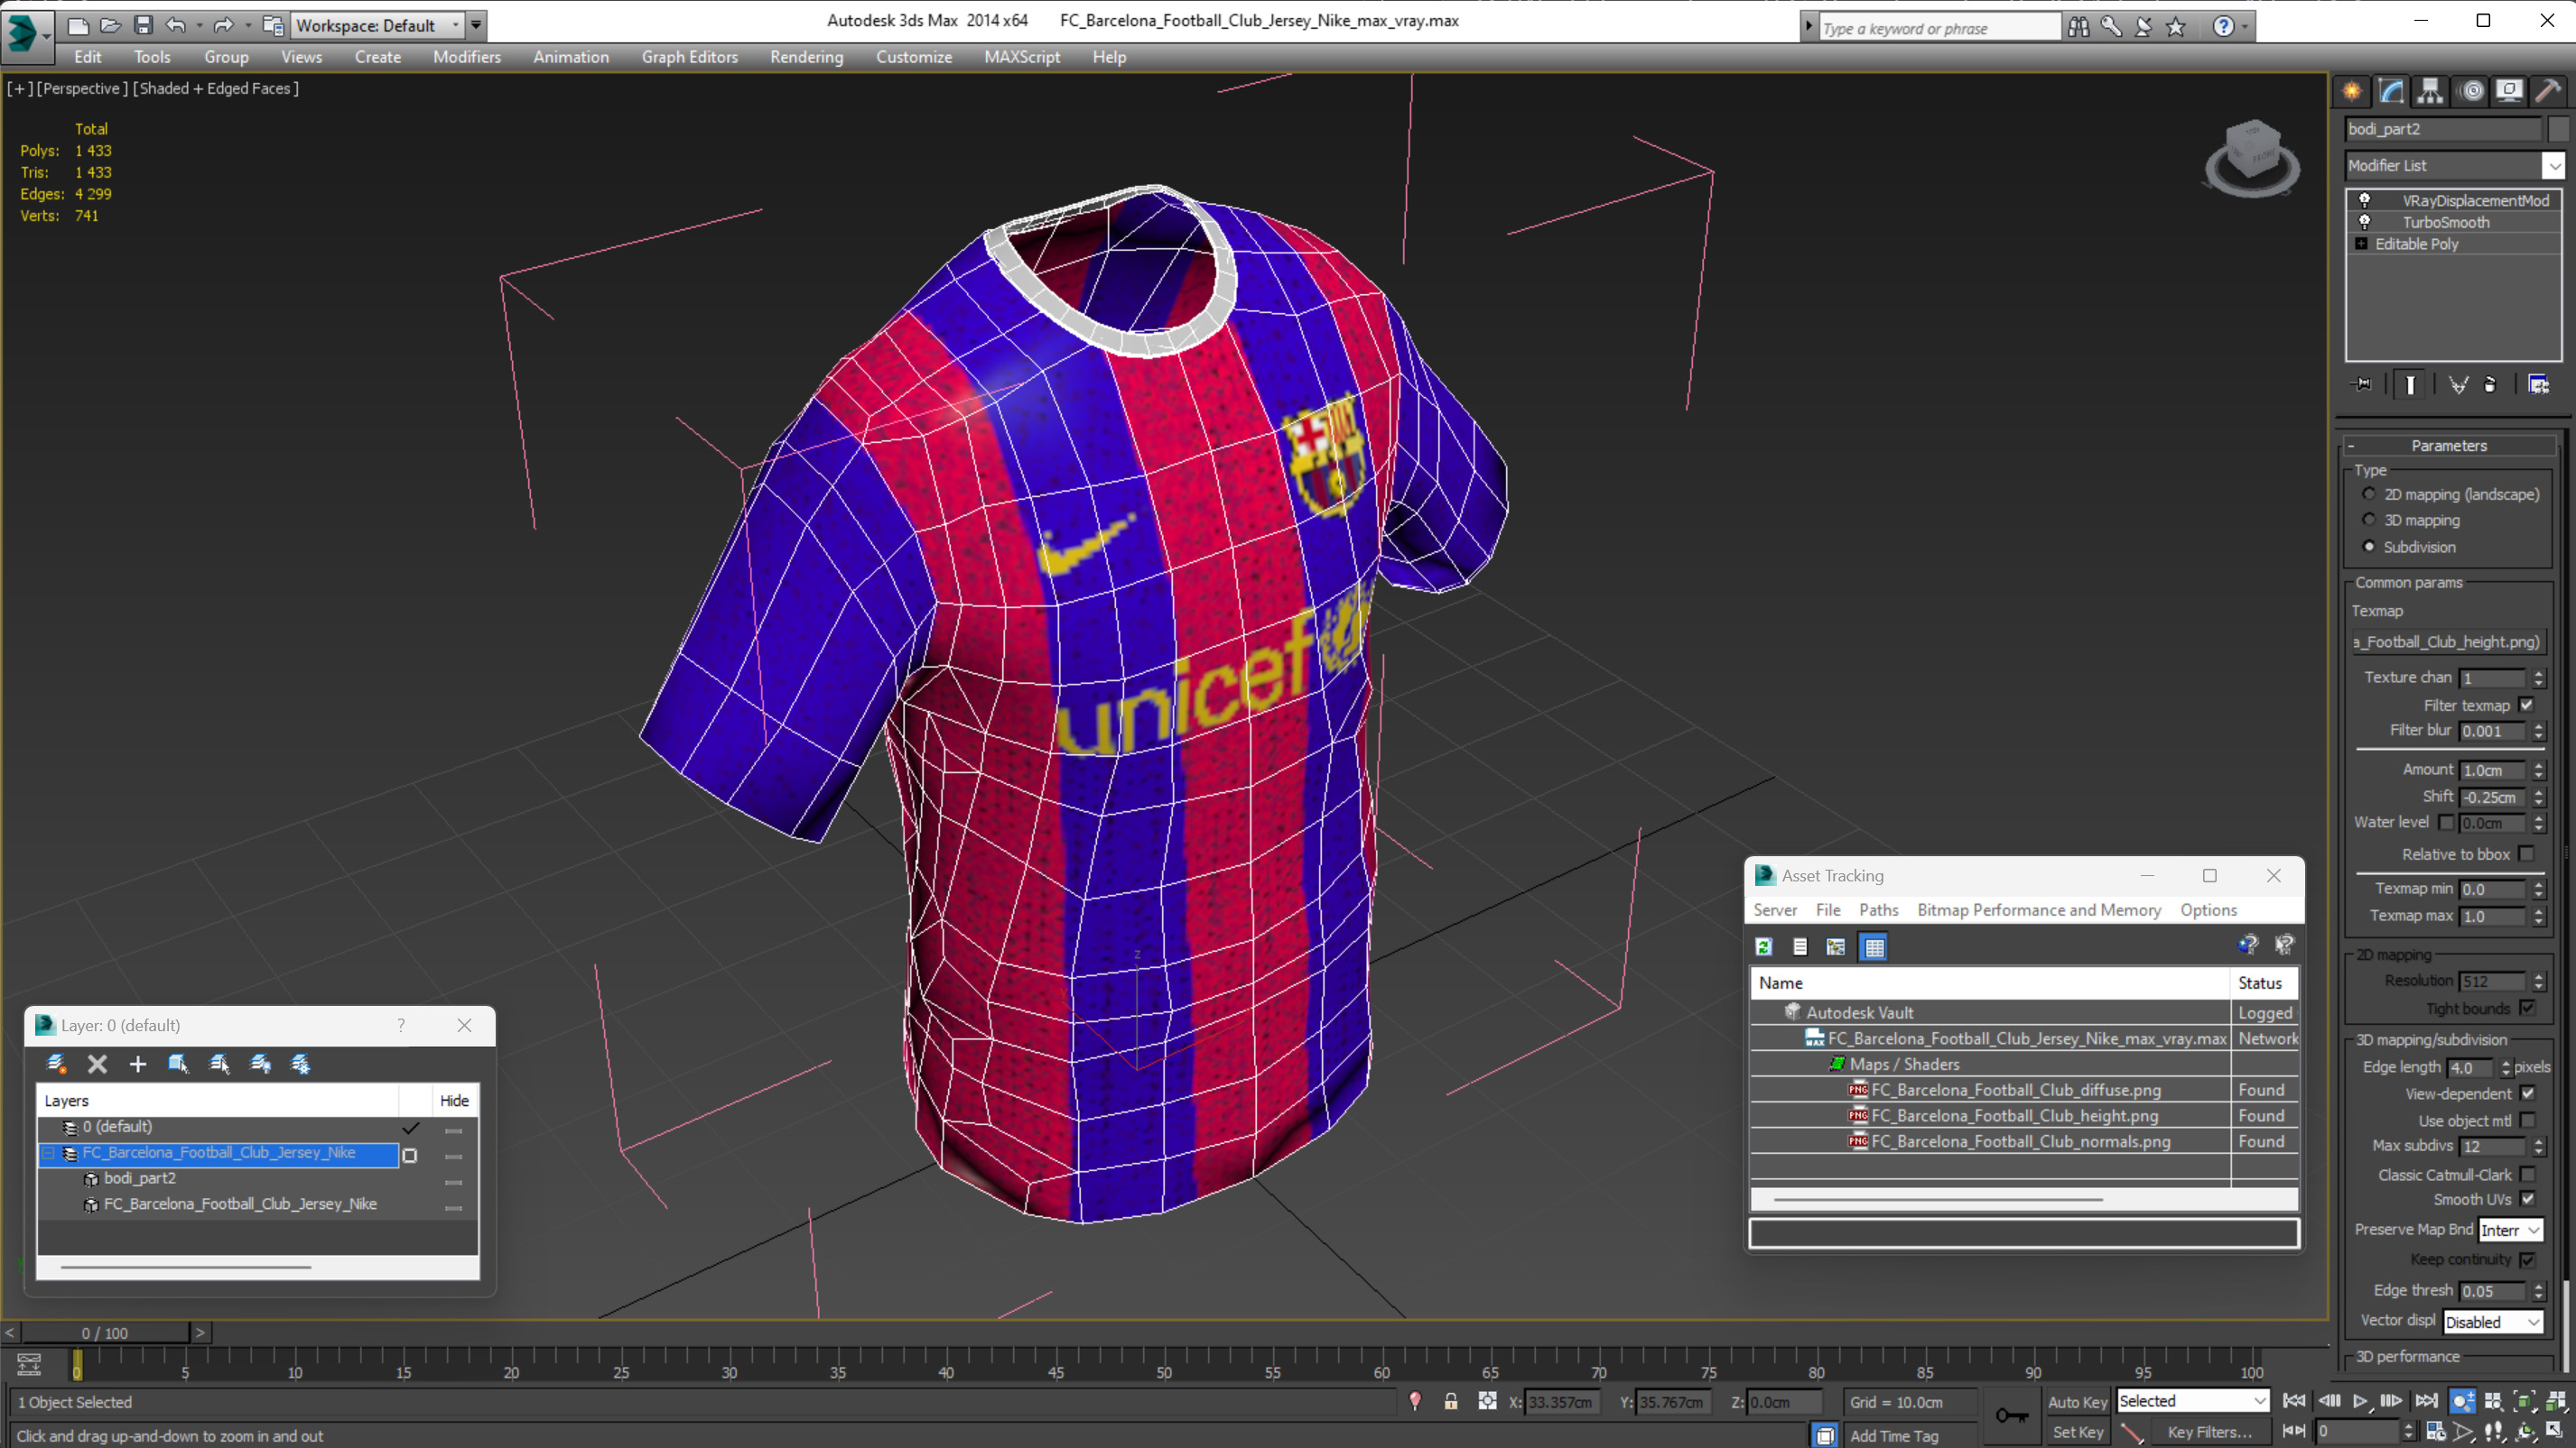Open the Create command panel tab
Screen dimensions: 2576x1448
(2352, 92)
